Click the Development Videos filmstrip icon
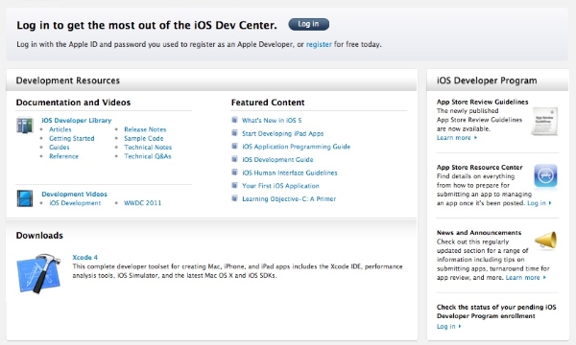This screenshot has width=576, height=345. click(x=25, y=198)
